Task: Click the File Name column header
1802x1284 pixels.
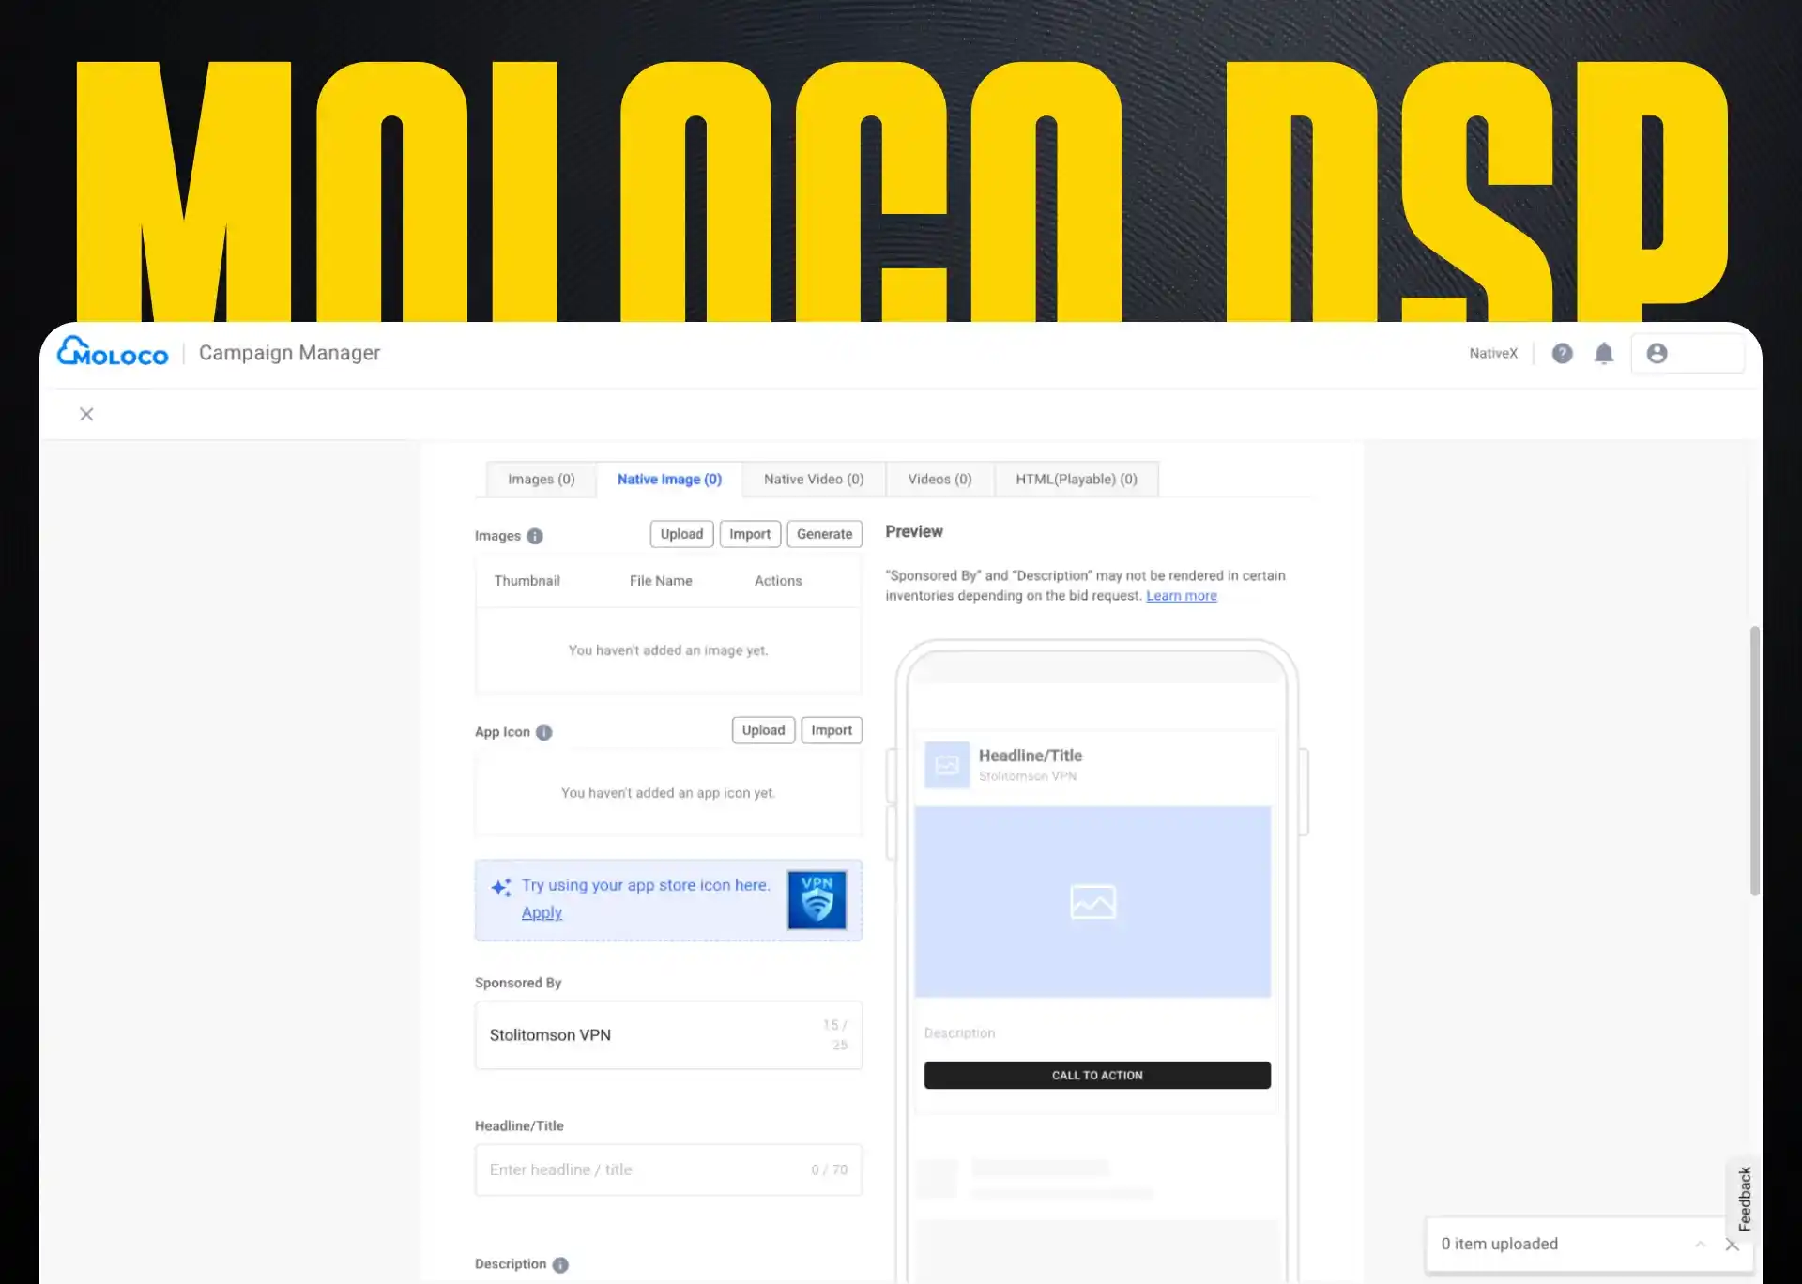Action: (661, 581)
